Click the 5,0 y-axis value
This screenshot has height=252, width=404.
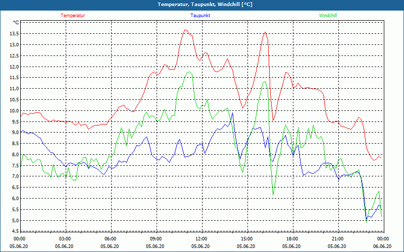(x=15, y=221)
